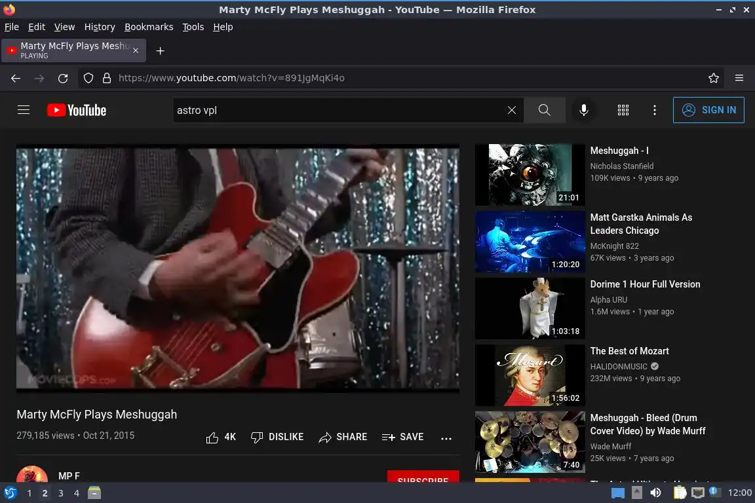This screenshot has width=755, height=503.
Task: Open MP F channel name
Action: coord(69,476)
